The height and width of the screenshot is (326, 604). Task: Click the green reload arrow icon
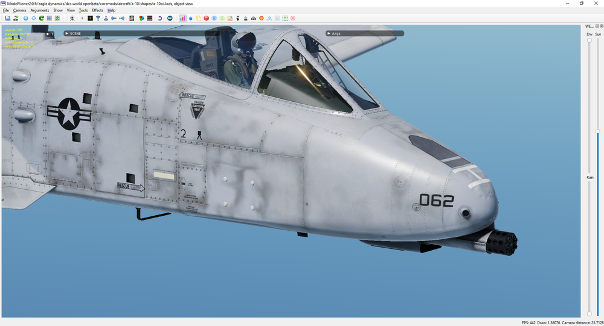coord(41,18)
